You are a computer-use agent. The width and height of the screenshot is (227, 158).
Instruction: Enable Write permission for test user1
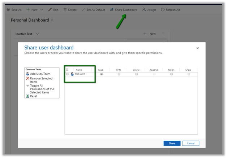tap(119, 74)
